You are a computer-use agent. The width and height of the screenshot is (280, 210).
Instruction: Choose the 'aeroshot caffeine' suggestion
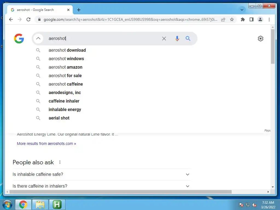114,84
